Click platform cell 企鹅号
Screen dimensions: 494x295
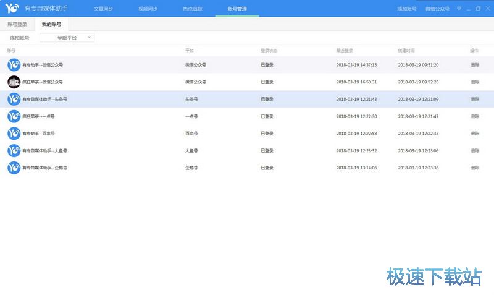coord(191,168)
